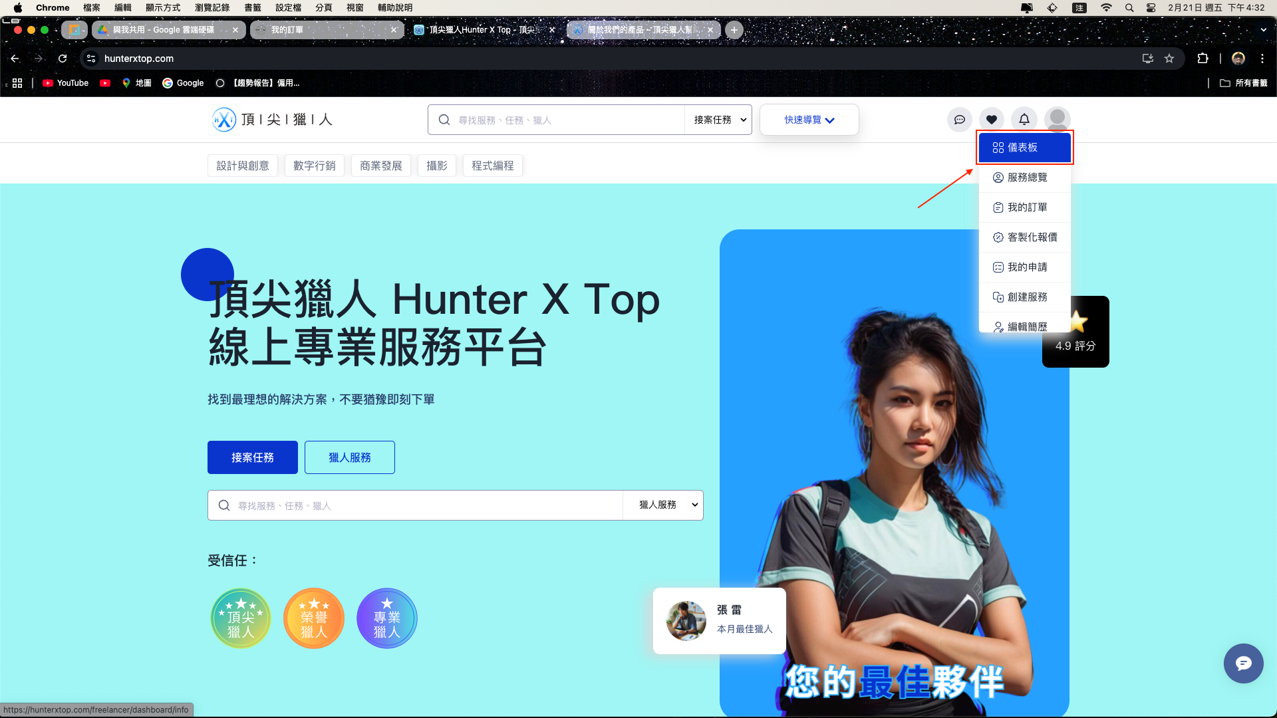Open the messages chat icon in the header
Viewport: 1277px width, 718px height.
pos(960,120)
